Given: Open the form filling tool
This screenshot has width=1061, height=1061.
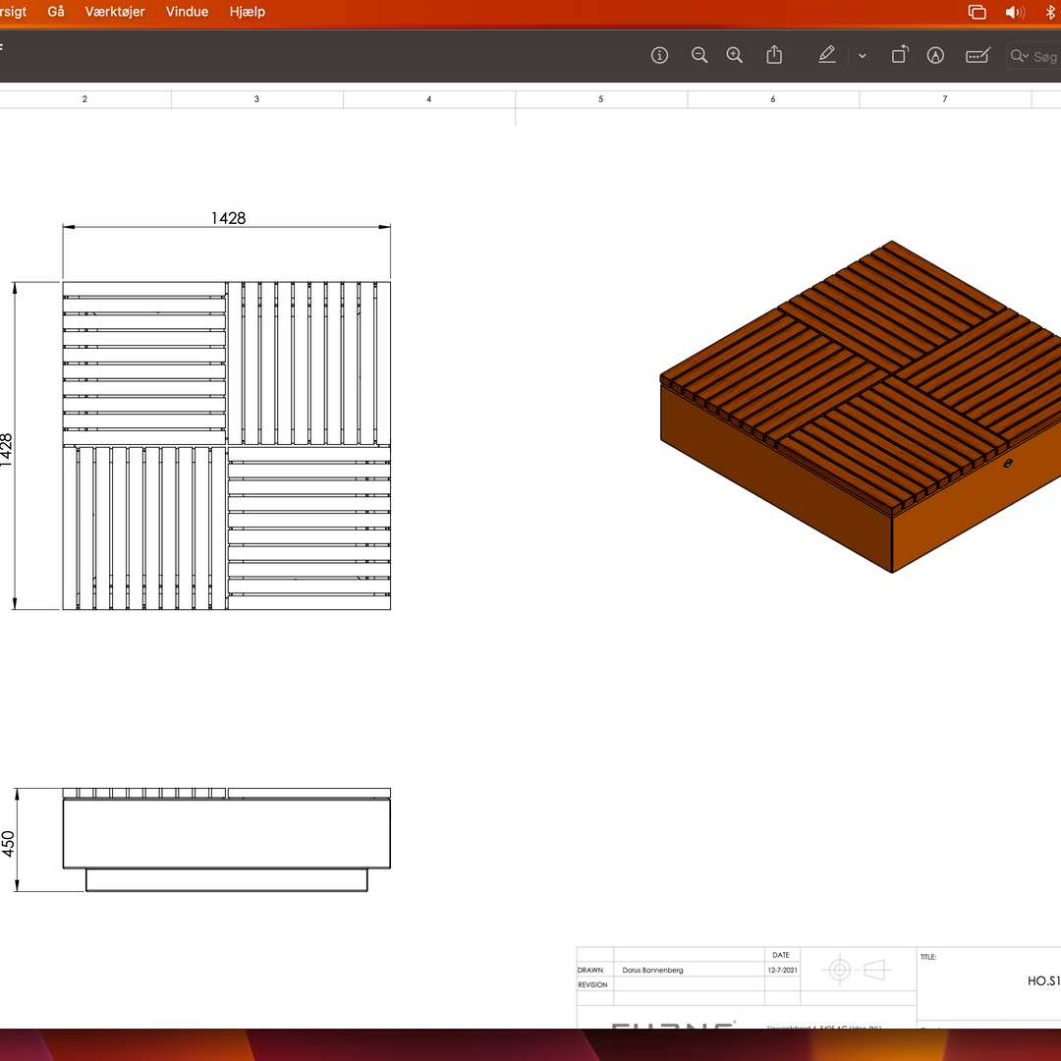Looking at the screenshot, I should tap(977, 56).
